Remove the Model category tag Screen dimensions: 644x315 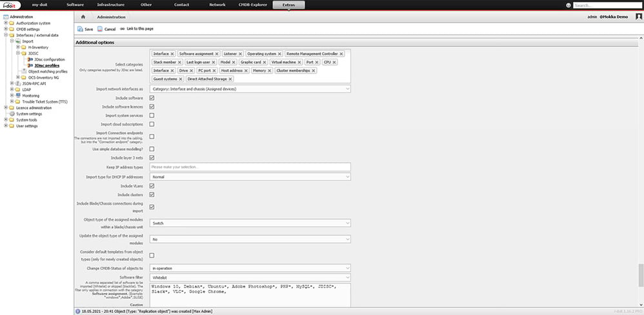pos(234,62)
